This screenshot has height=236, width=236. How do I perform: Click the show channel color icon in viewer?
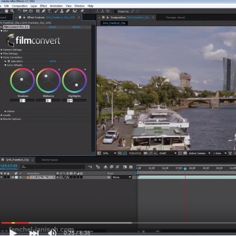[x=155, y=153]
